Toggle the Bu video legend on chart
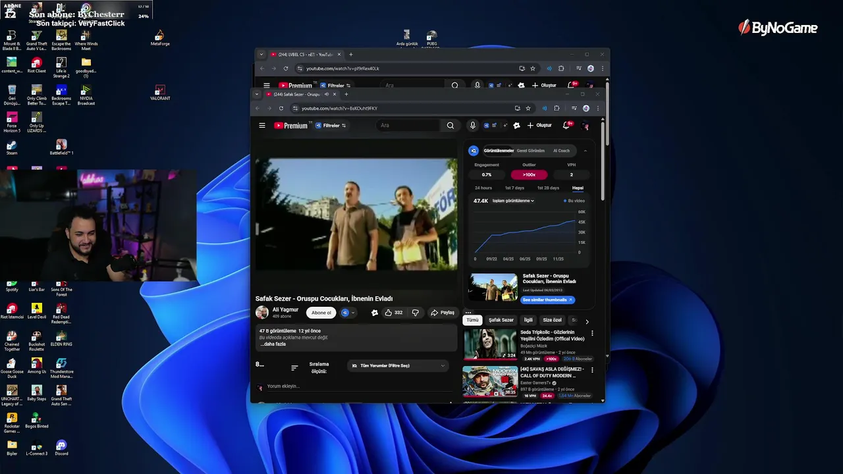This screenshot has width=843, height=474. (x=574, y=201)
